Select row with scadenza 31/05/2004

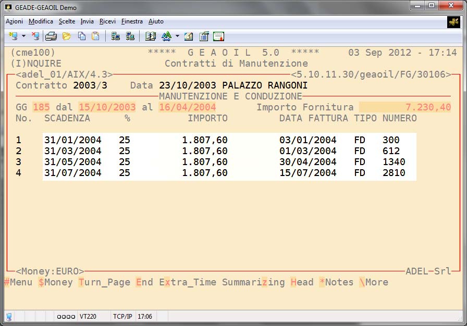[73, 162]
